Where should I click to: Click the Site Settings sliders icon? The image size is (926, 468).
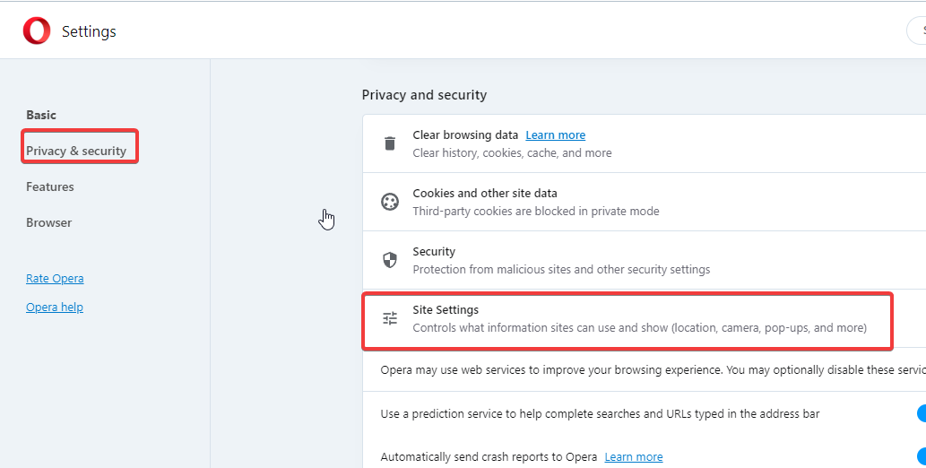click(x=390, y=318)
